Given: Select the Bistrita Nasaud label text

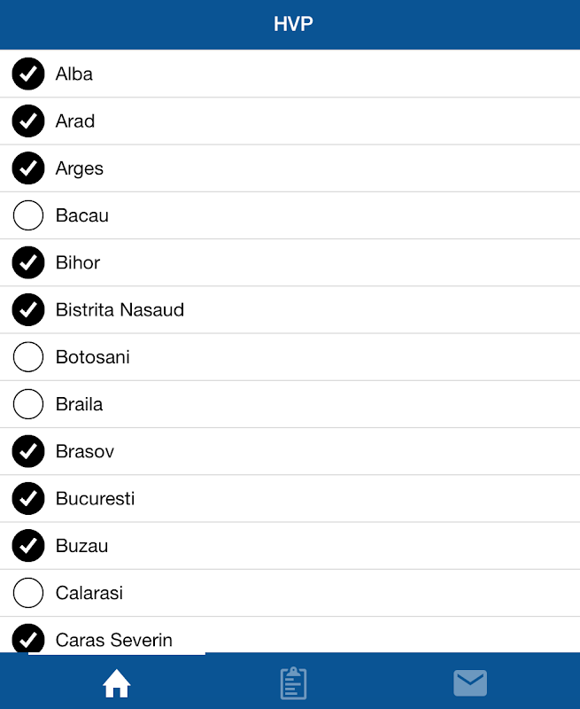Looking at the screenshot, I should pyautogui.click(x=120, y=310).
